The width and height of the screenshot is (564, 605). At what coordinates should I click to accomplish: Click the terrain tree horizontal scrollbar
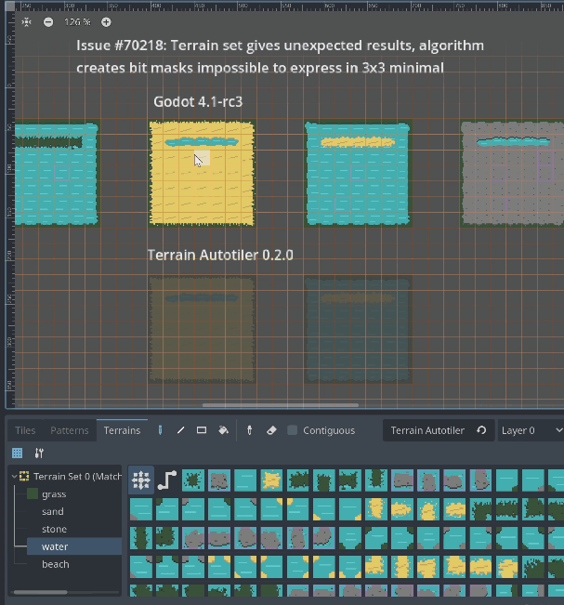[41, 592]
